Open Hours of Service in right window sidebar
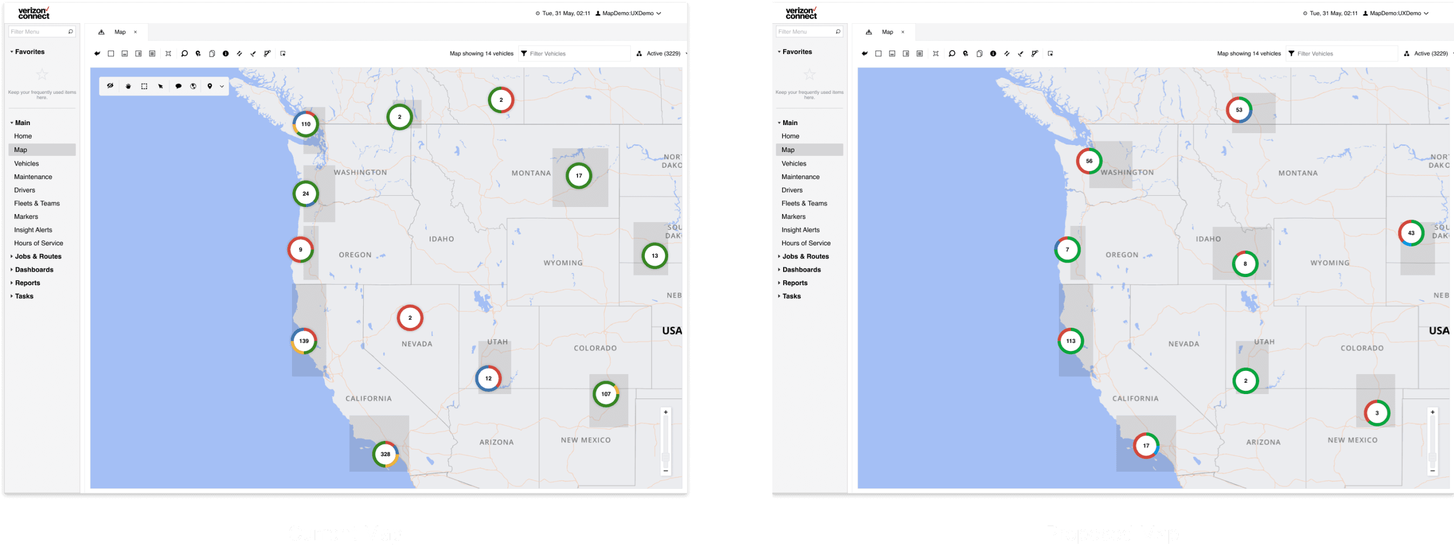Image resolution: width=1454 pixels, height=545 pixels. pos(806,243)
